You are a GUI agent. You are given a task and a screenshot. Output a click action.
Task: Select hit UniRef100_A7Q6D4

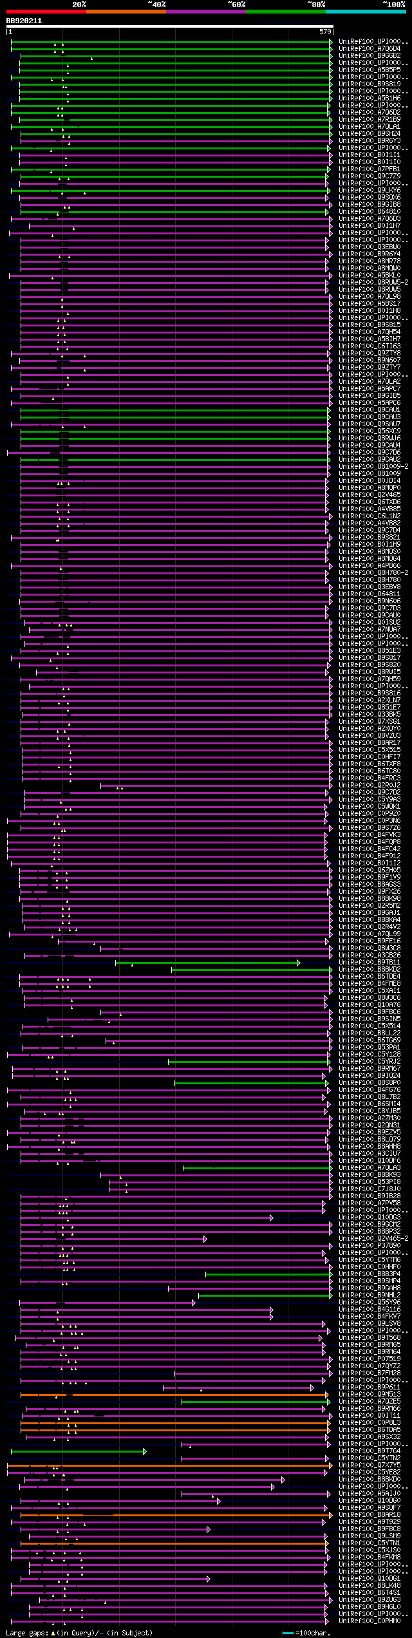(370, 48)
